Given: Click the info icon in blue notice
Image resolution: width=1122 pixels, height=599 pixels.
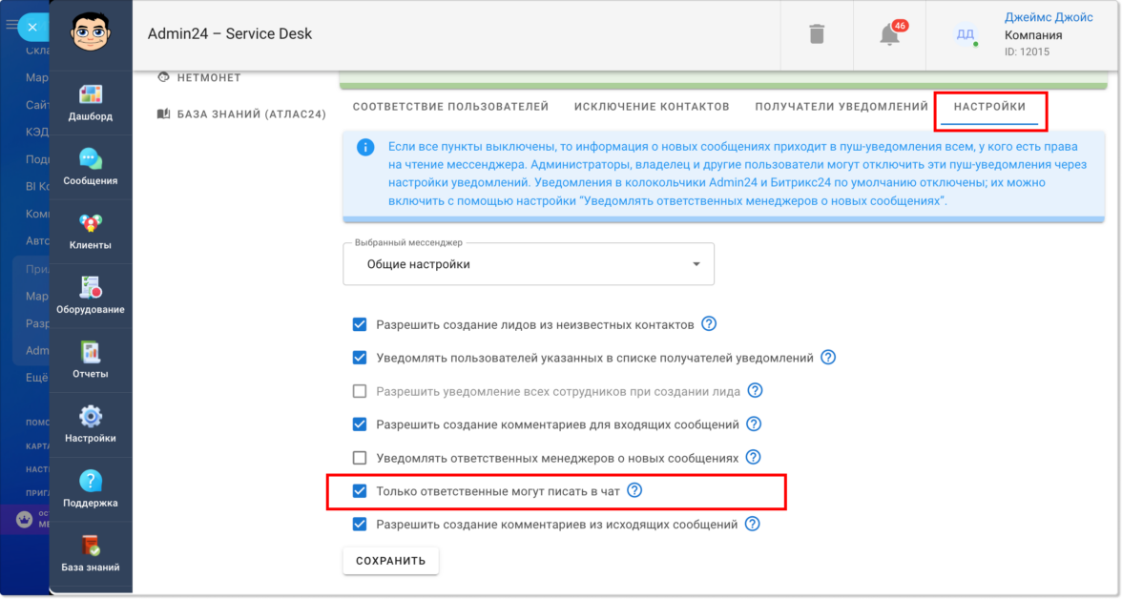Looking at the screenshot, I should (x=364, y=148).
